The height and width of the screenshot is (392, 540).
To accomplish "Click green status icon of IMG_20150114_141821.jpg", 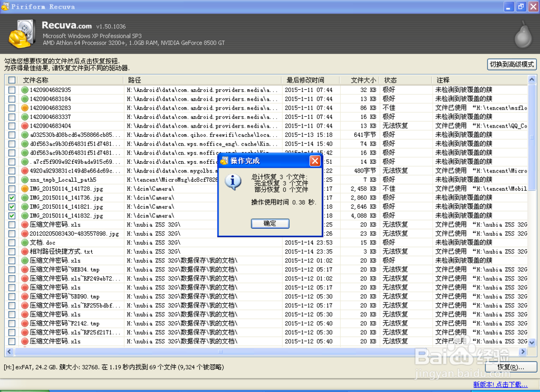I will 24,207.
